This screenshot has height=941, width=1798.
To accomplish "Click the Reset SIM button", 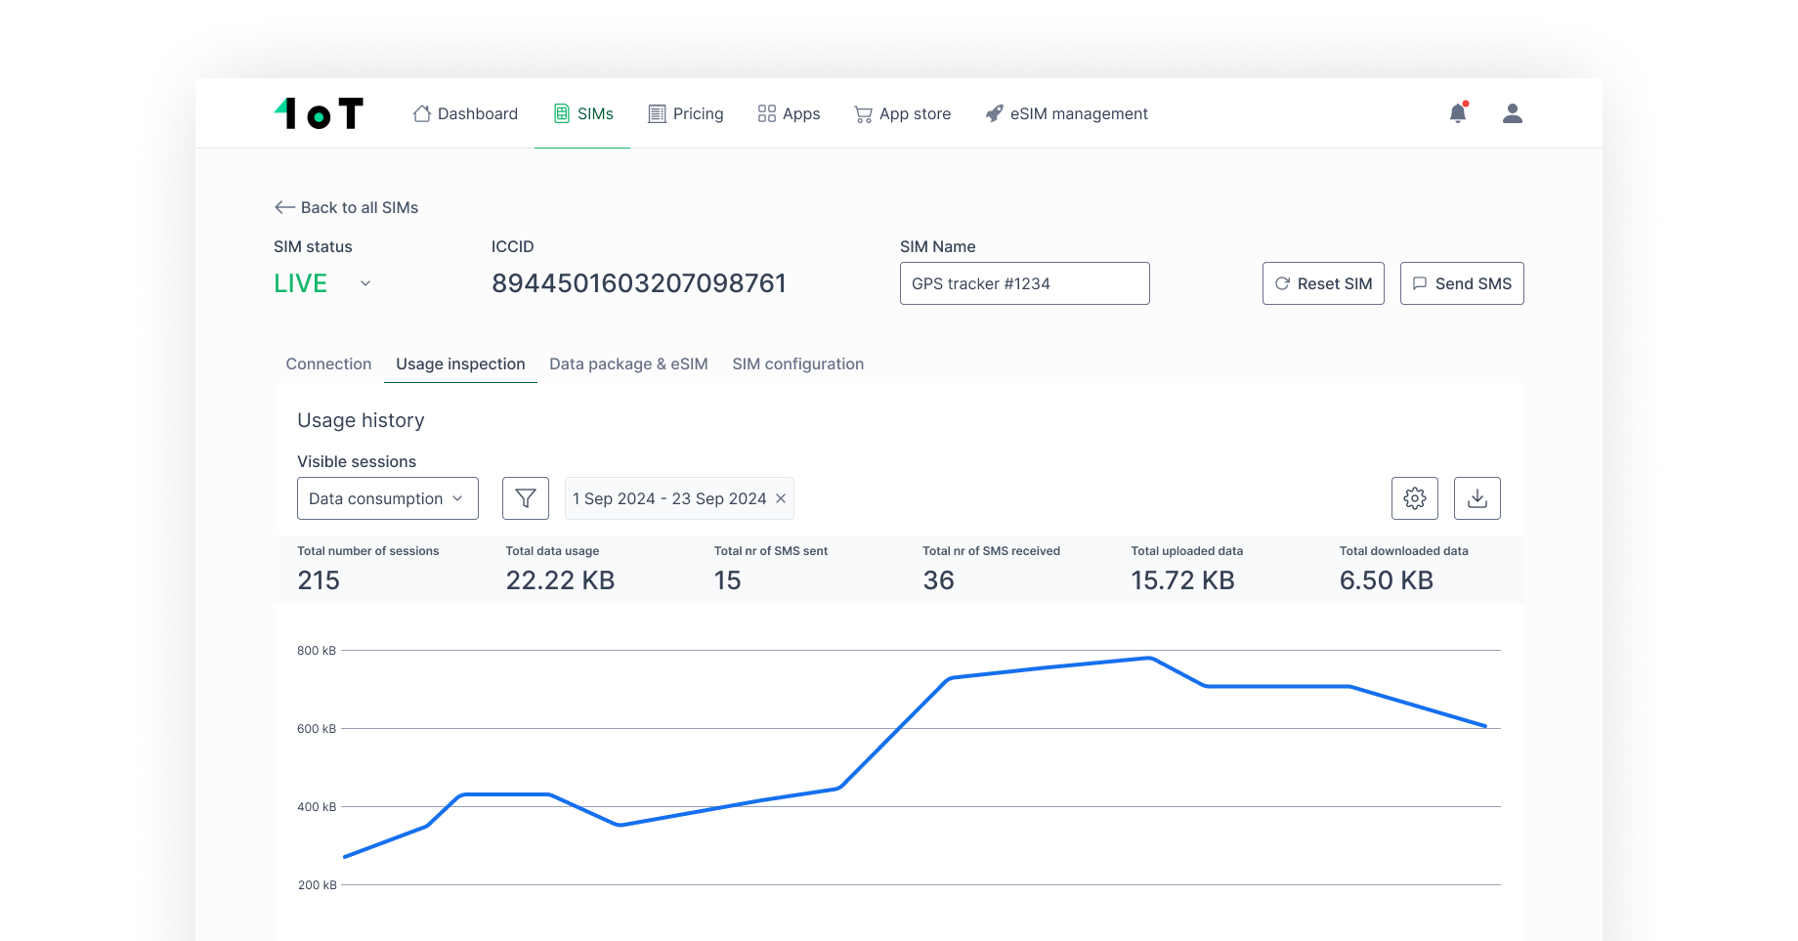I will tap(1323, 283).
